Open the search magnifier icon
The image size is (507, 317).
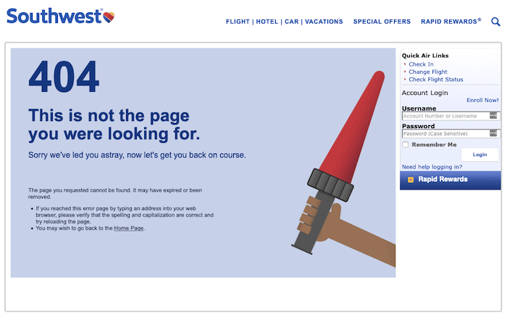pyautogui.click(x=495, y=22)
